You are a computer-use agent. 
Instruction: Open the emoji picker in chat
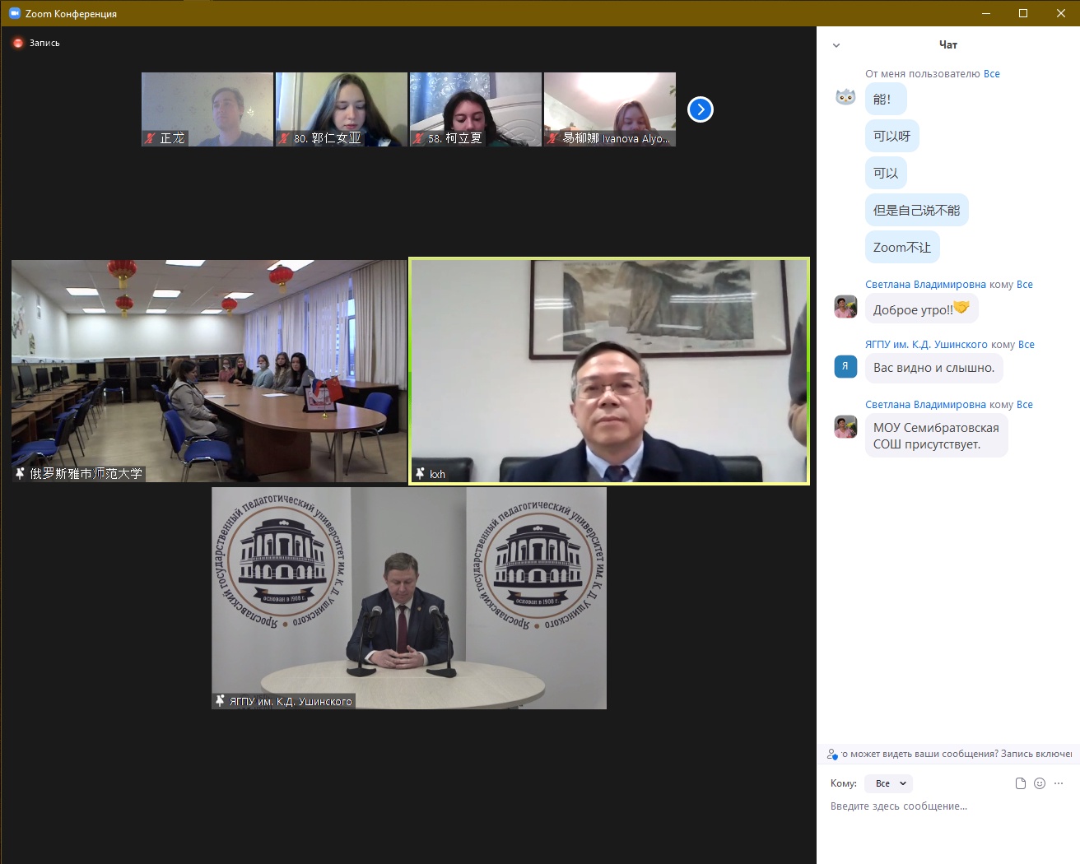(1040, 783)
